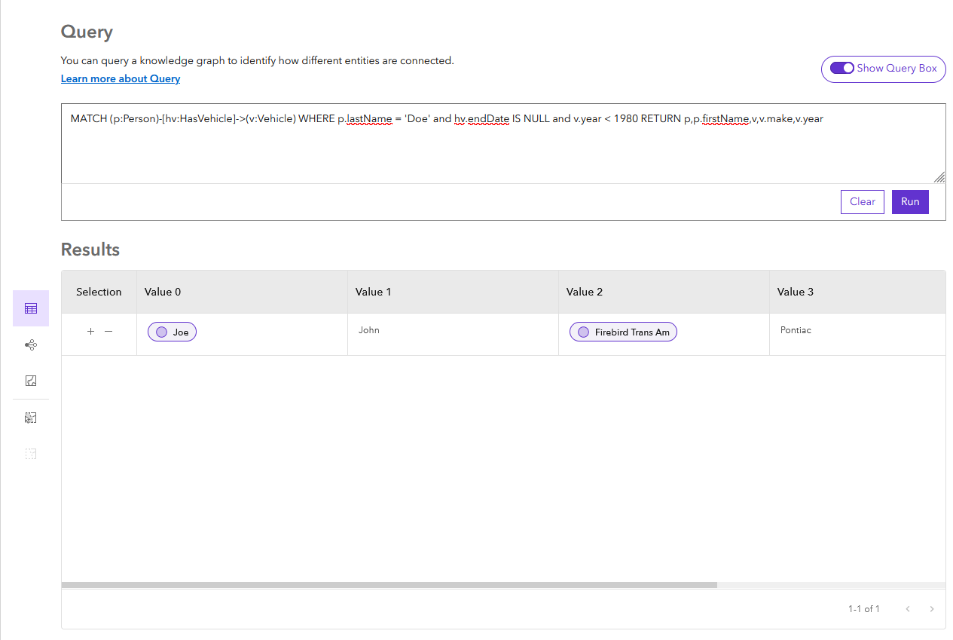Open the link chart view icon
The image size is (953, 640).
click(31, 345)
